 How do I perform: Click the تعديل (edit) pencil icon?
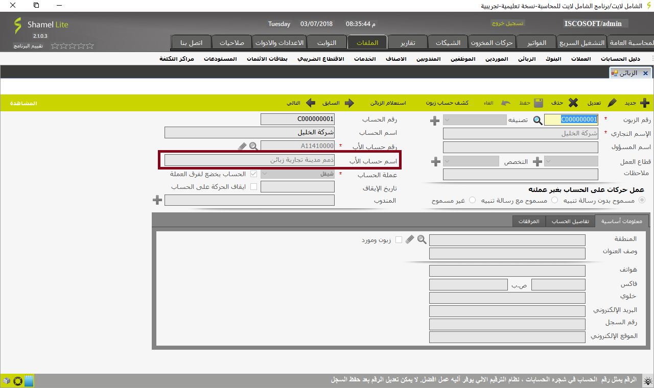point(612,103)
